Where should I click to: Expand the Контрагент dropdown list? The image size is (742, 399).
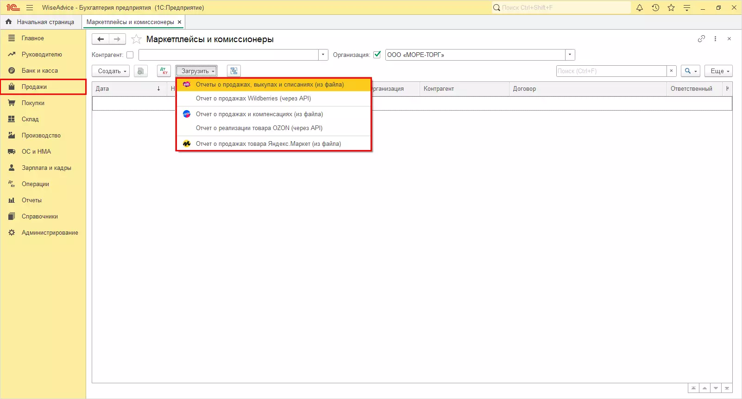click(323, 55)
